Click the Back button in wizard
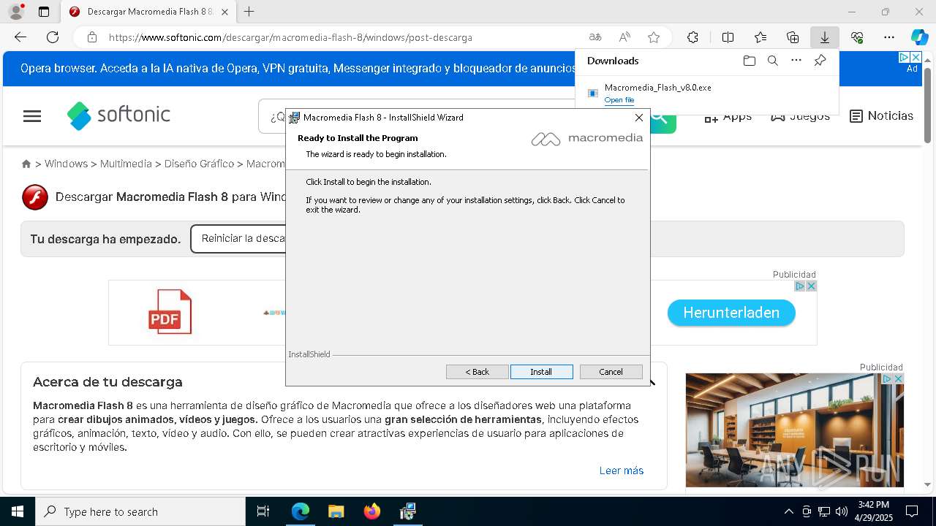Viewport: 936px width, 526px height. click(x=477, y=372)
